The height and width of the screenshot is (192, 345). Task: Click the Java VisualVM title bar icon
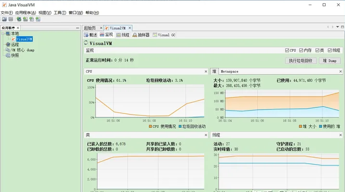tap(4, 5)
